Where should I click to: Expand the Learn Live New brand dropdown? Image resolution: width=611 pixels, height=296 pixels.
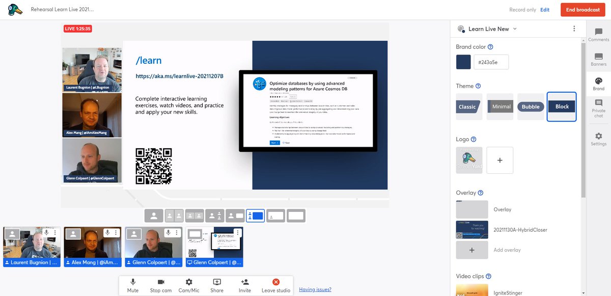[x=515, y=29]
